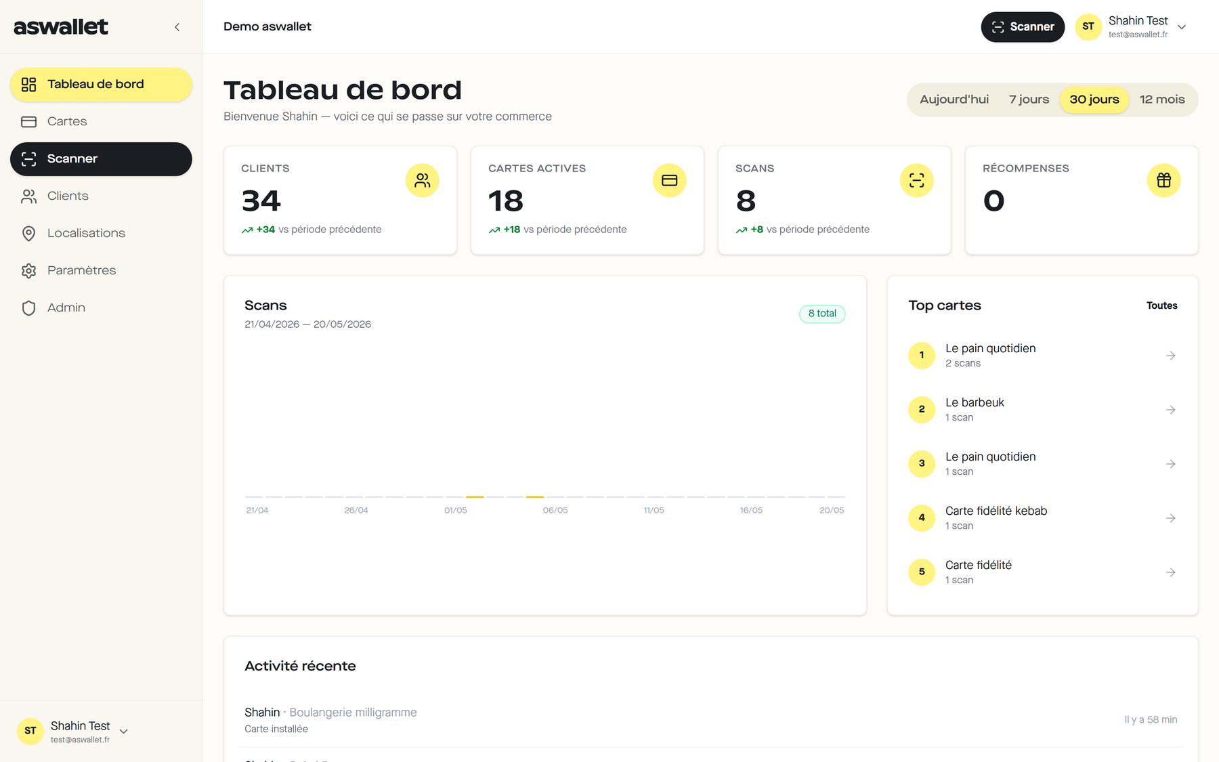Viewport: 1219px width, 762px height.
Task: Open Le barbeuk card entry
Action: click(x=1043, y=410)
